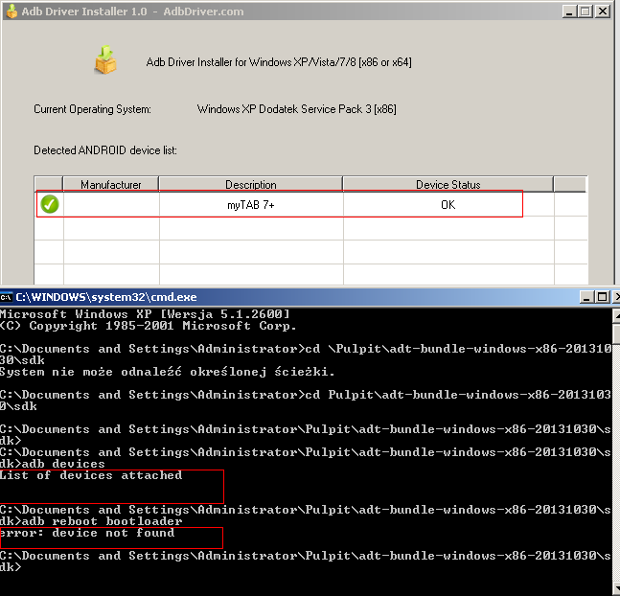Click the cmd scrollbar up arrow
This screenshot has height=596, width=620.
point(614,314)
